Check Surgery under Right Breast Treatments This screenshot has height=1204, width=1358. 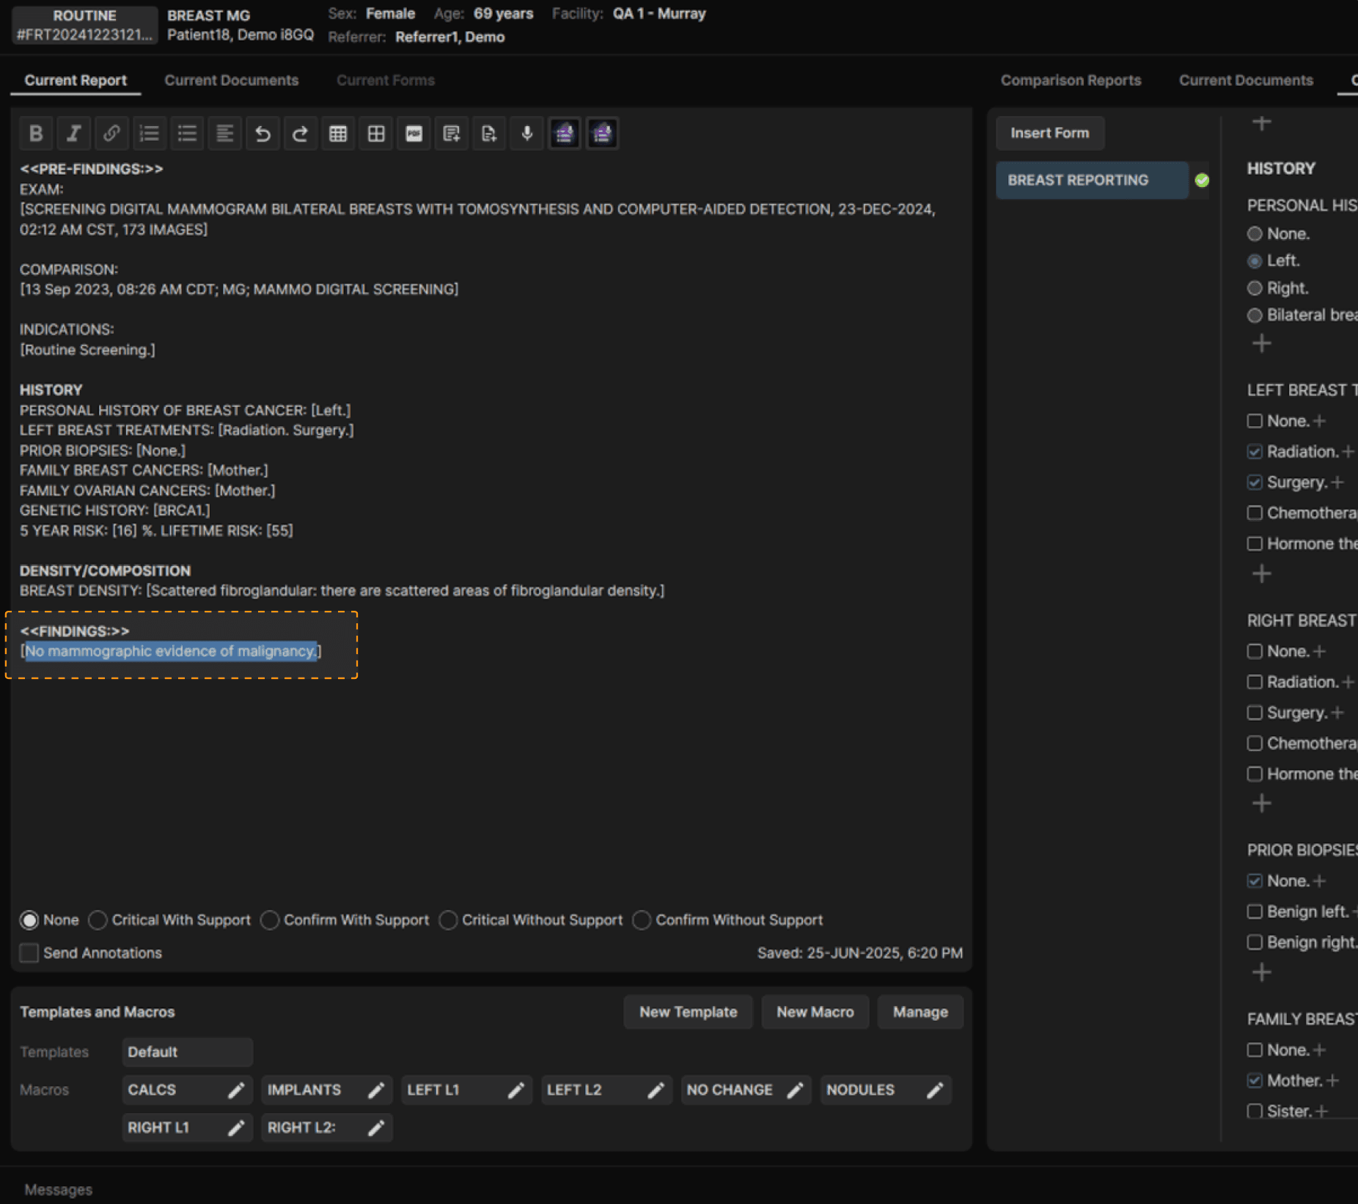(1255, 713)
